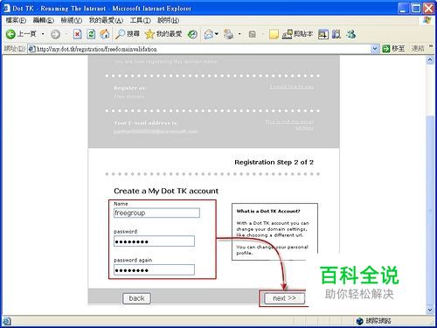Viewport: 437px width, 328px height.
Task: Click the yellow notes toolbar icon
Action: point(274,34)
